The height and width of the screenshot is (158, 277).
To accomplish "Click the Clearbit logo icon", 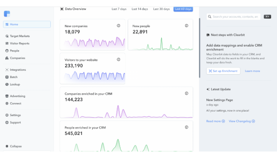I will click(7, 14).
